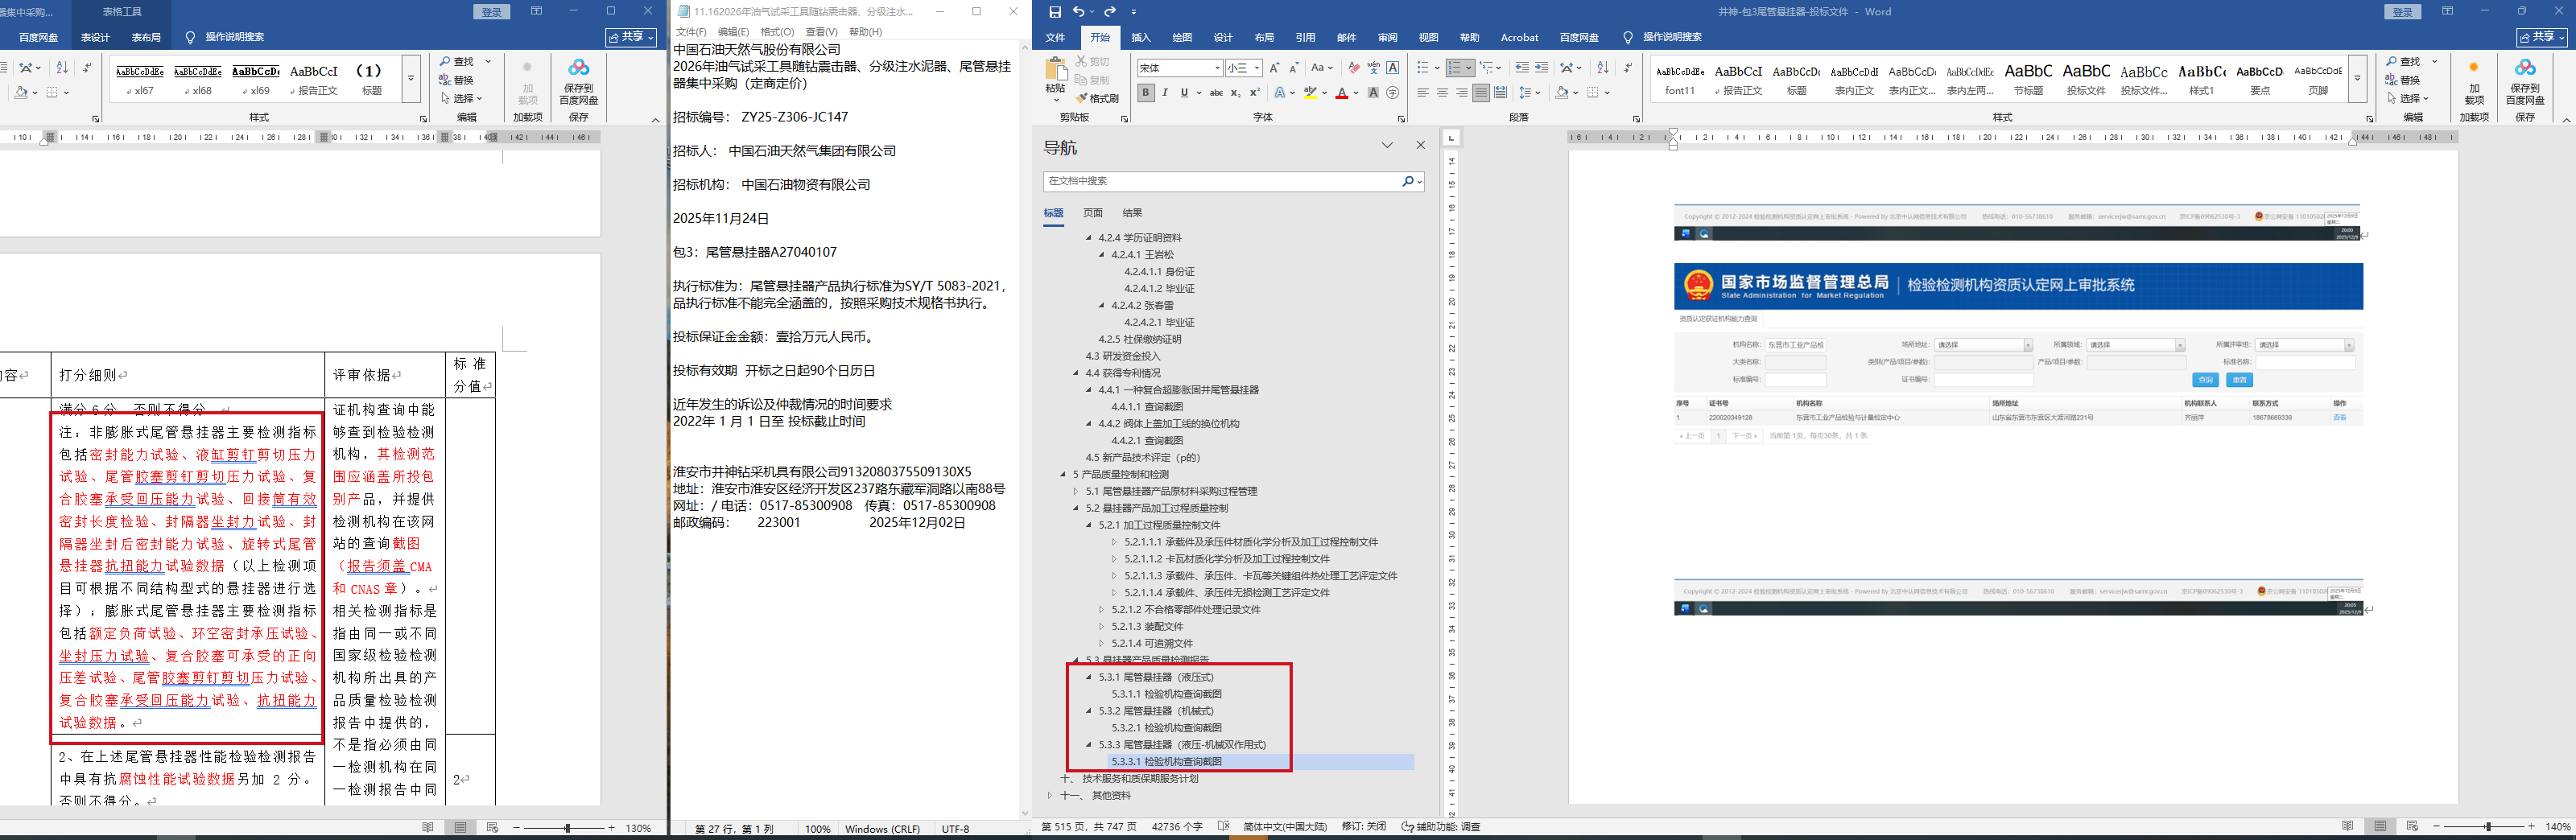Sort paragraphs with the A-Z icon in the right Word window

(x=1603, y=68)
